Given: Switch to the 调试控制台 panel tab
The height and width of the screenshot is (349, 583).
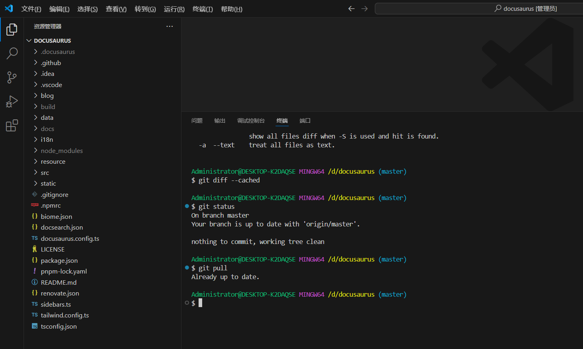Looking at the screenshot, I should (251, 121).
